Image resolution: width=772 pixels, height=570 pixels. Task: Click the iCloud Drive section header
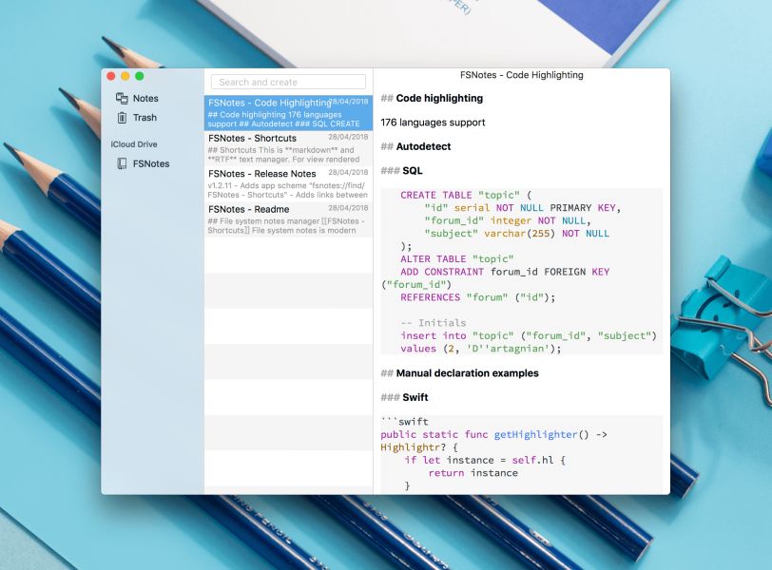point(134,144)
